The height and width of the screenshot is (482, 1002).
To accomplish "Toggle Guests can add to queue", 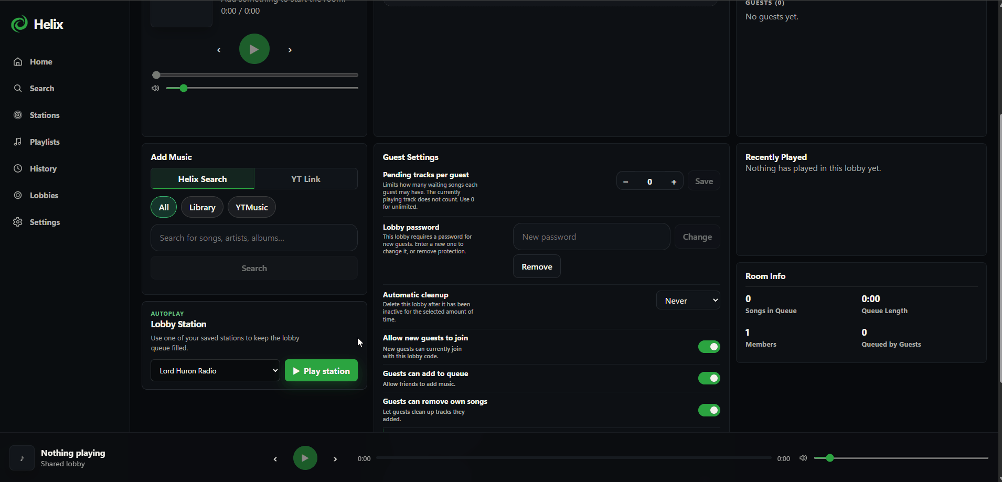I will point(709,378).
